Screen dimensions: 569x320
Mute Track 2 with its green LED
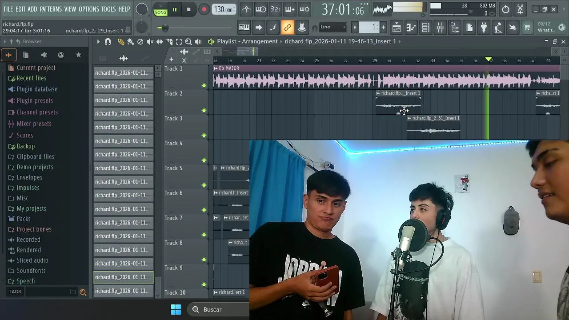204,110
